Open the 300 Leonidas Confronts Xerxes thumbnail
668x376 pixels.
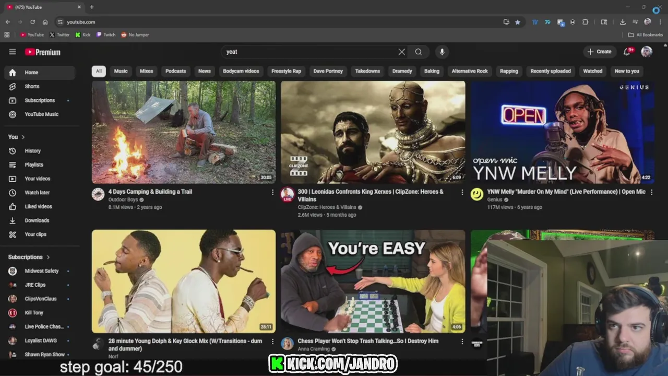373,132
